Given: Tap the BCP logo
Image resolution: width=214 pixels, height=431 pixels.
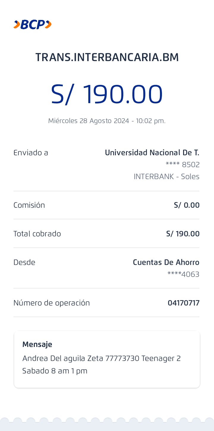Looking at the screenshot, I should 32,24.
